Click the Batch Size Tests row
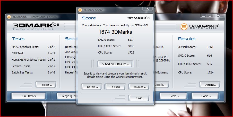The height and width of the screenshot is (117, 233). point(33,72)
